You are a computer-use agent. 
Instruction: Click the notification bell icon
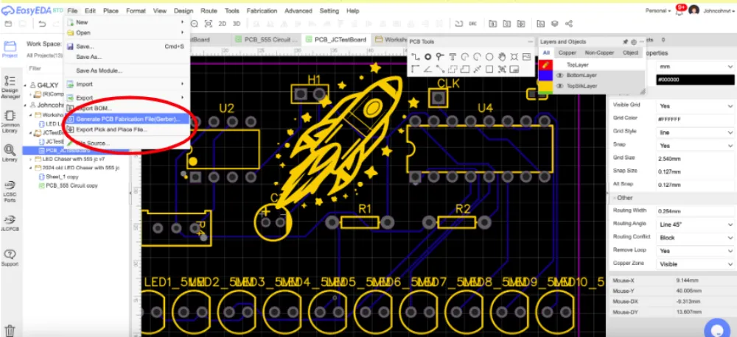point(680,10)
